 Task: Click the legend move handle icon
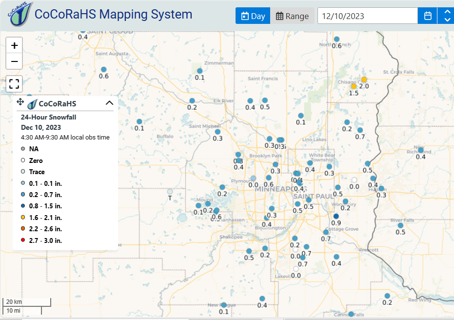pos(20,102)
